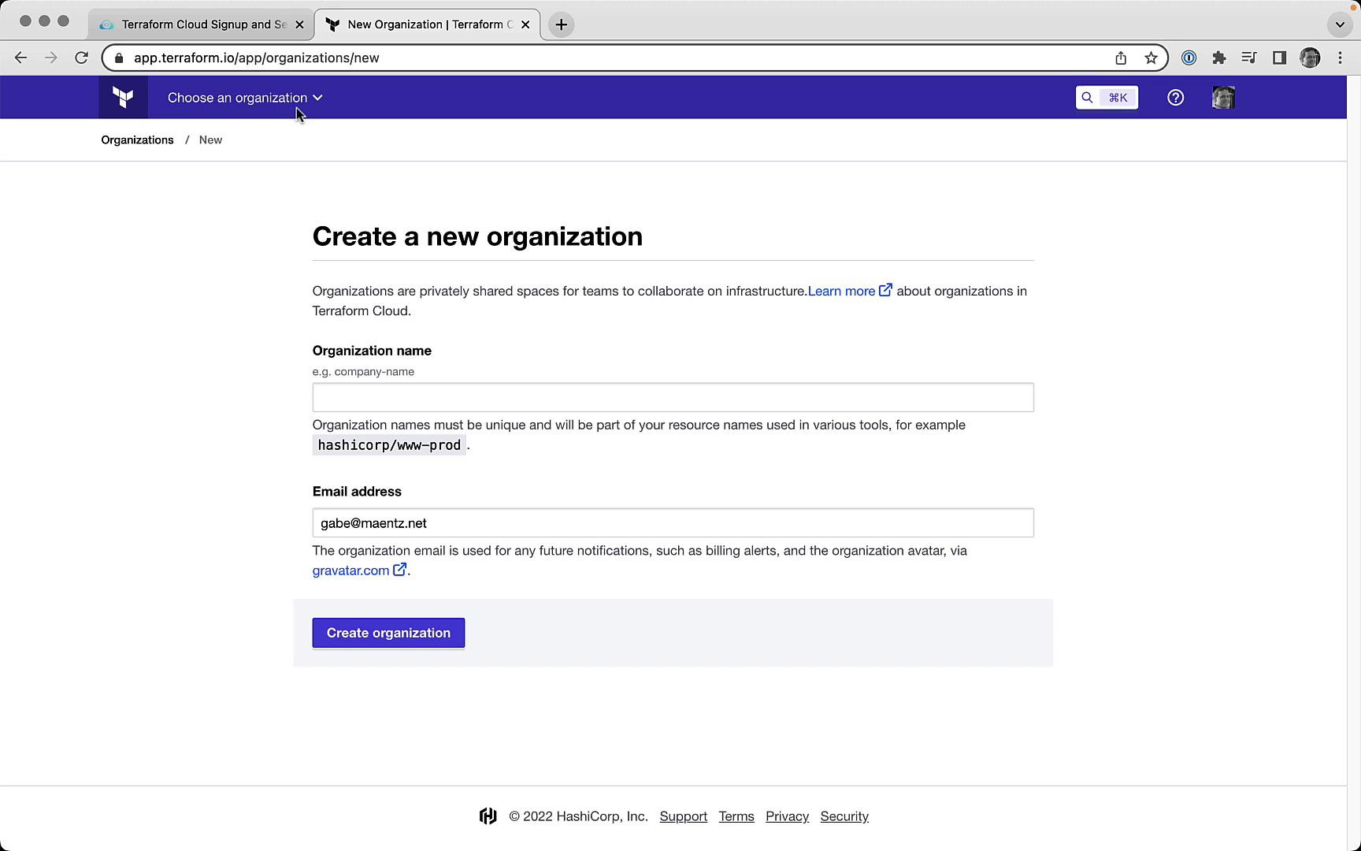This screenshot has width=1361, height=851.
Task: Click the Terraform logo home icon
Action: point(123,98)
